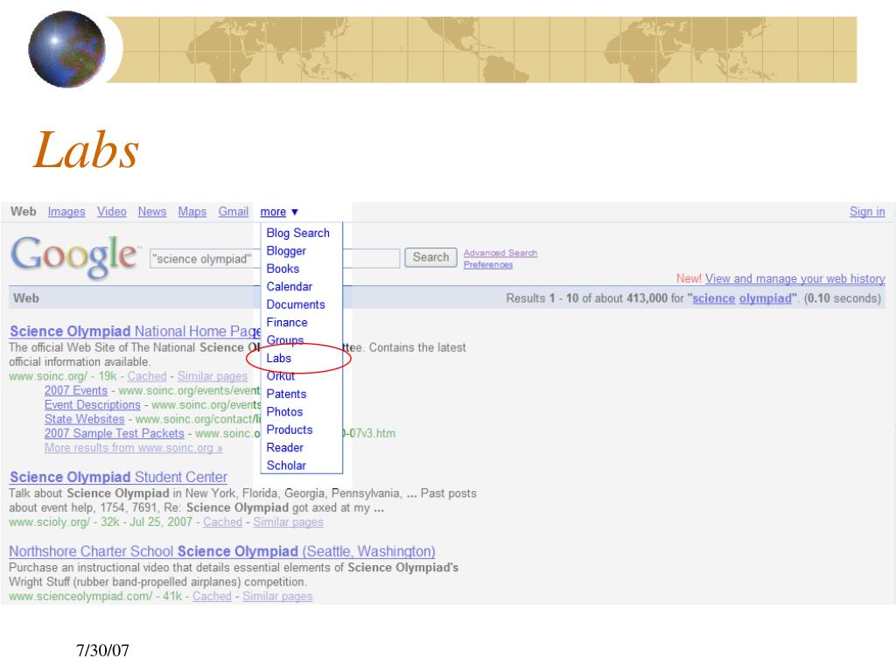Viewport: 896px width, 672px height.
Task: Click the Sign in link
Action: (867, 212)
